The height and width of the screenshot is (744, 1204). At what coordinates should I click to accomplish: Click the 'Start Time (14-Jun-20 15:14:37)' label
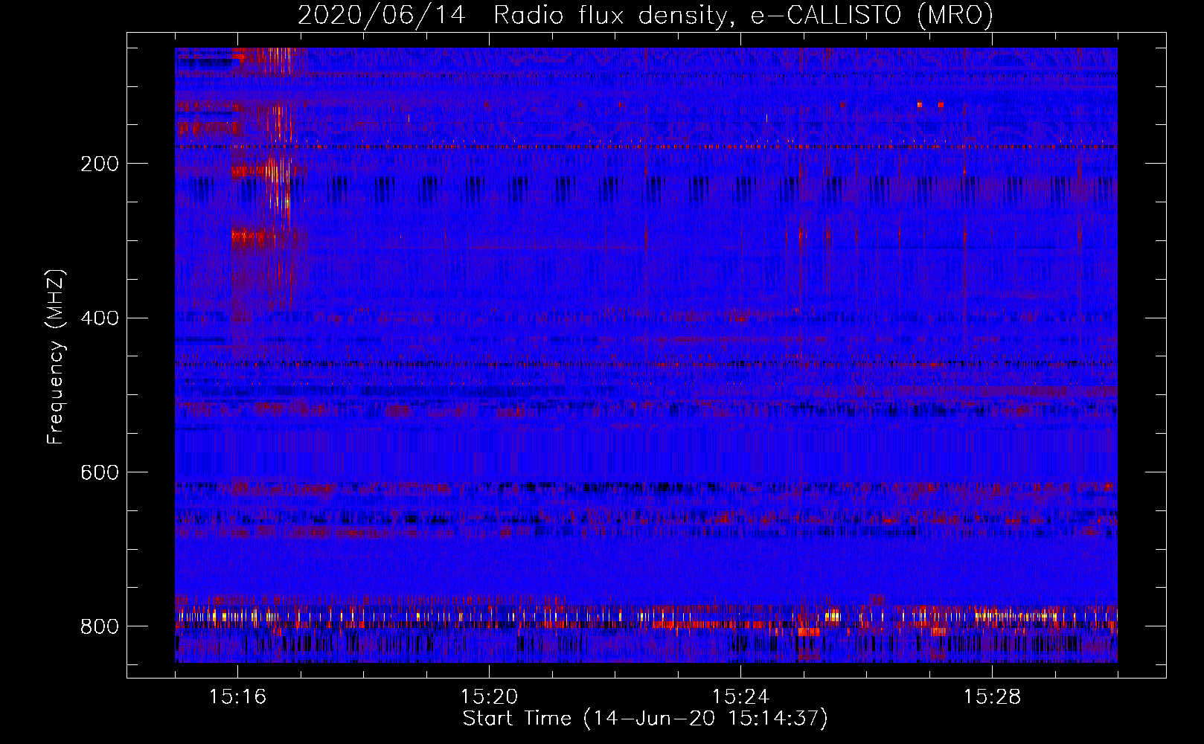(645, 719)
